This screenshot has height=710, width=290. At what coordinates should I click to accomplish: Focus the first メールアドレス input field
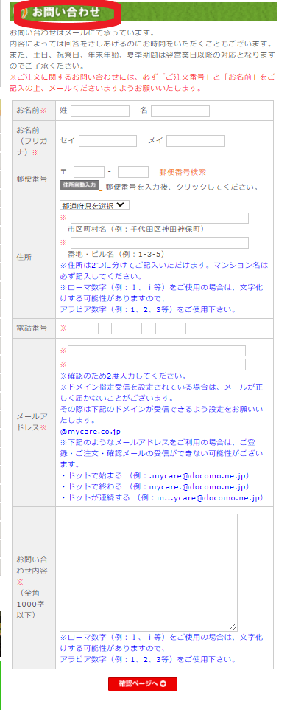(x=157, y=351)
